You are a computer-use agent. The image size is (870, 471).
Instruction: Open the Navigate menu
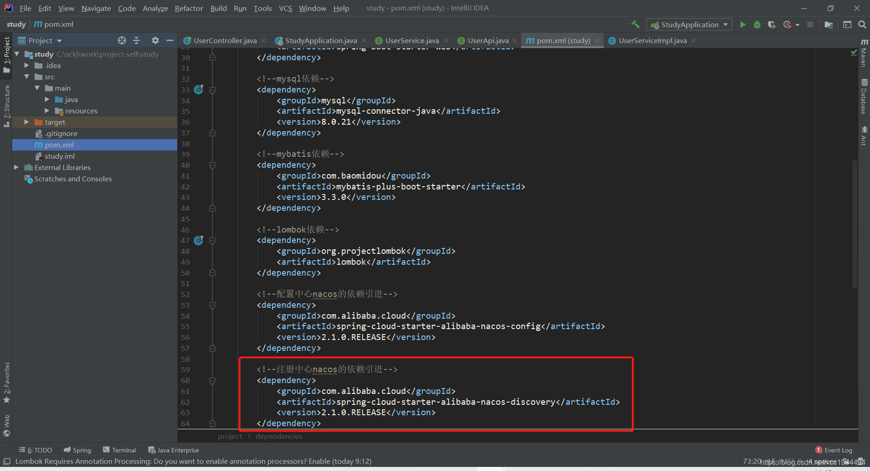click(x=96, y=8)
